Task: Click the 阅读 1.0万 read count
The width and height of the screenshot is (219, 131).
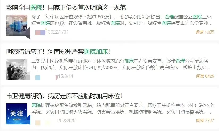Action: [x=205, y=32]
